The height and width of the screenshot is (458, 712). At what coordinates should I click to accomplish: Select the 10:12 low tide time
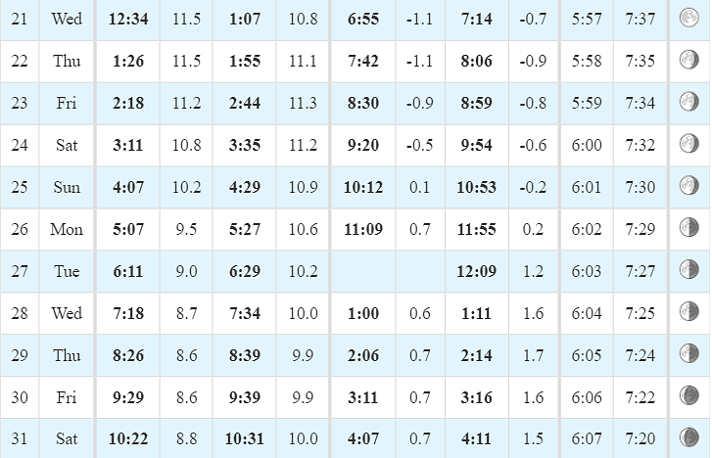pos(363,187)
